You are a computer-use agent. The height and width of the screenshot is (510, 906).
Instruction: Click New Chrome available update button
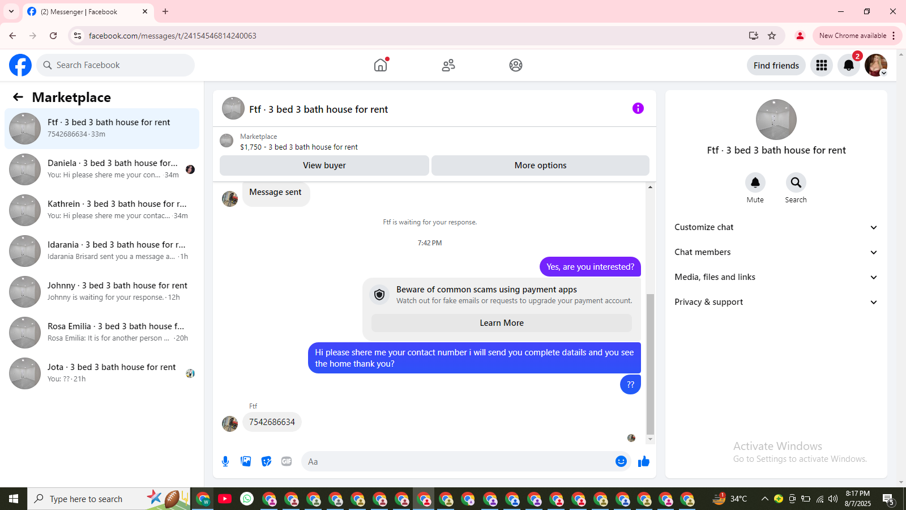point(852,36)
